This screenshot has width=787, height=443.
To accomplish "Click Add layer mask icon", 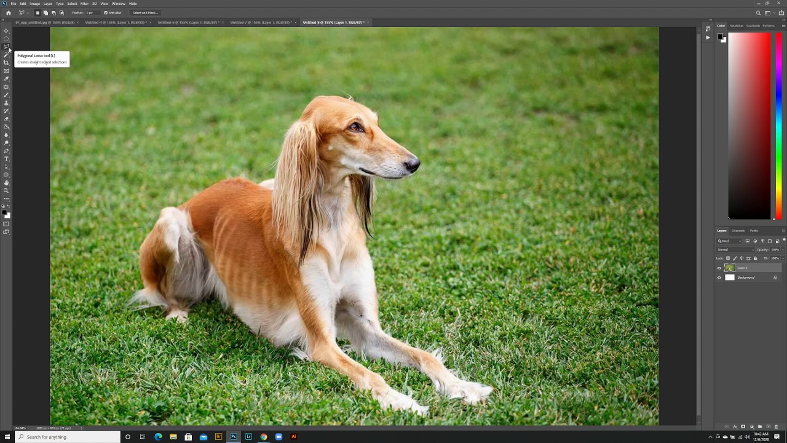I will tap(743, 426).
